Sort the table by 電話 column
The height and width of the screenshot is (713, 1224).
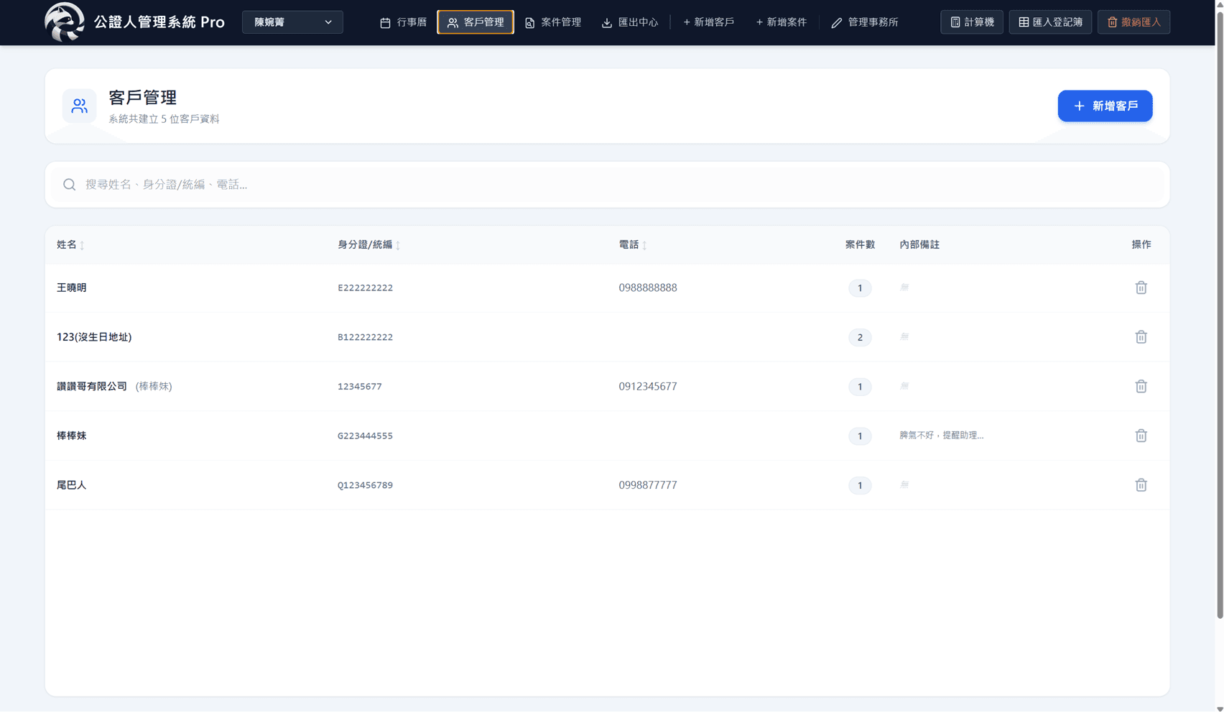point(633,245)
